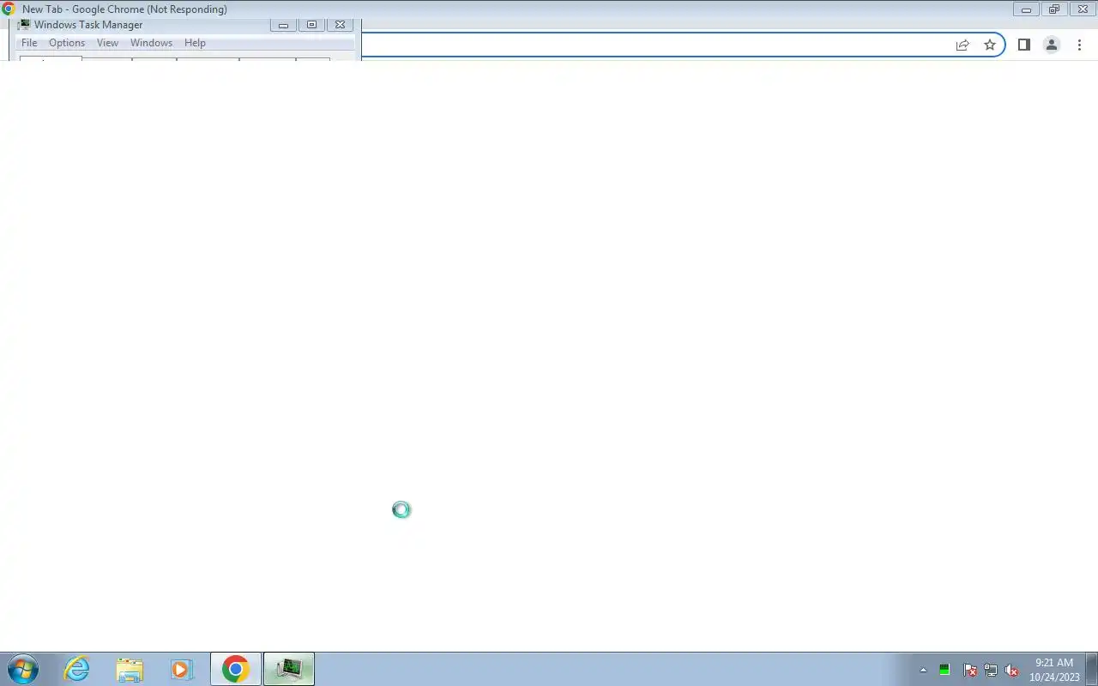Screen dimensions: 1098x686
Task: Open the network status tray icon
Action: (991, 670)
